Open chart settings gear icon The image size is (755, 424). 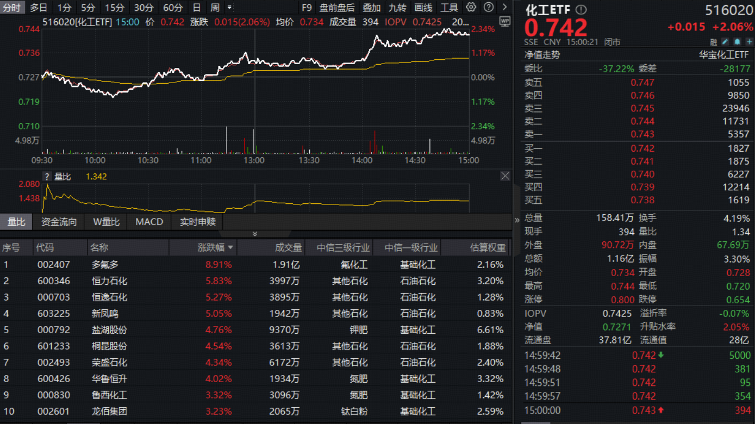[471, 7]
